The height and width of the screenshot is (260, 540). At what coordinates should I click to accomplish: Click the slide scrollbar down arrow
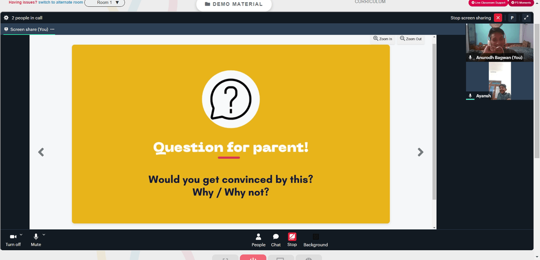click(434, 228)
